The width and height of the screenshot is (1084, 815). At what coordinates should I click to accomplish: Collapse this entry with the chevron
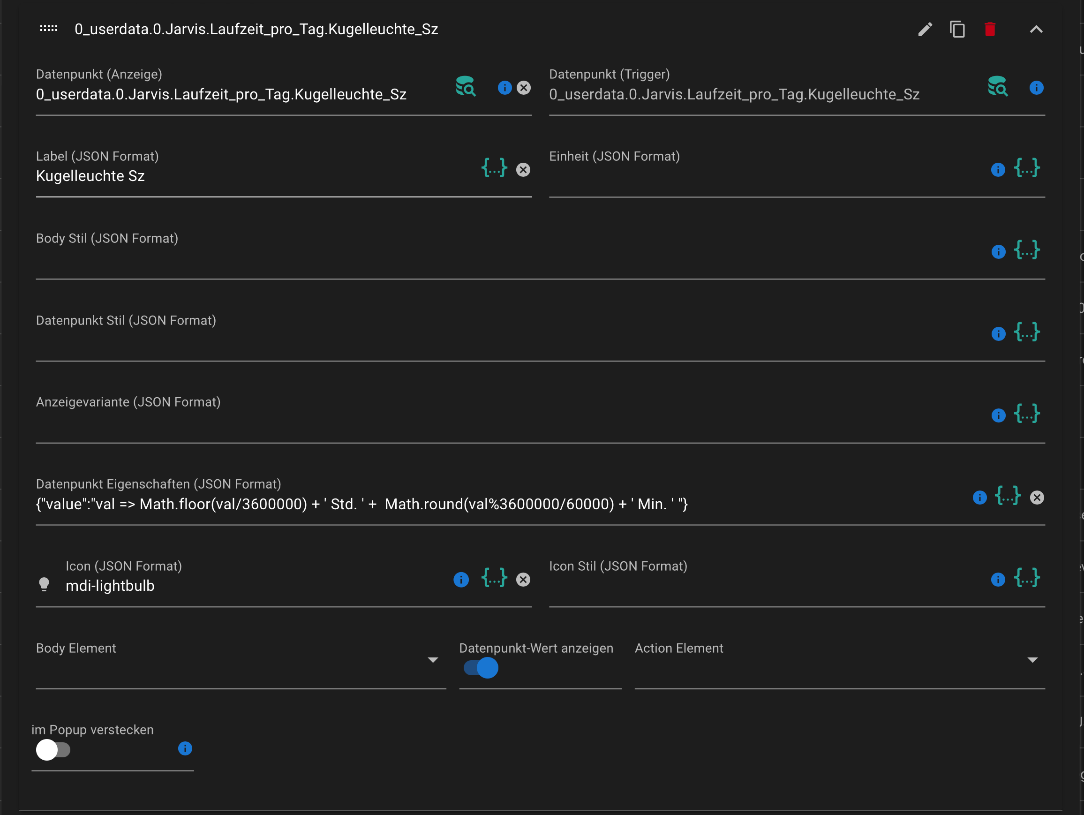[1036, 30]
